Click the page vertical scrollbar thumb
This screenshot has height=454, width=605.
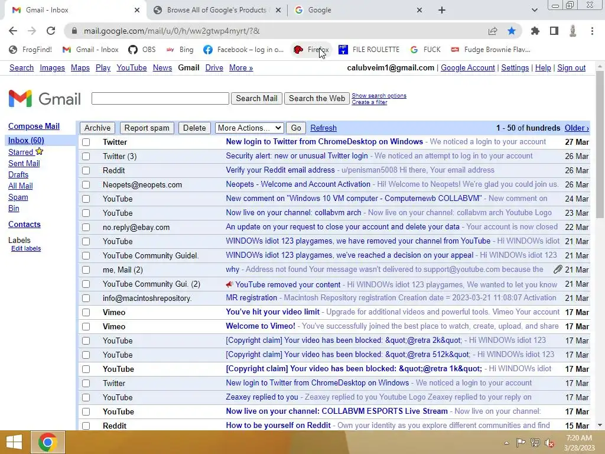point(600,145)
